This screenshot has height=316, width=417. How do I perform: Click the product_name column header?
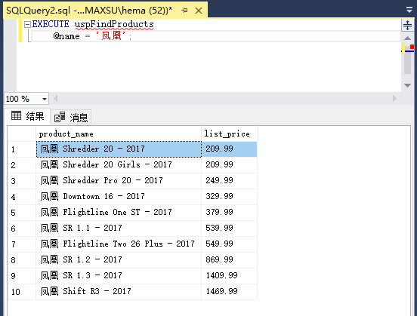click(119, 133)
